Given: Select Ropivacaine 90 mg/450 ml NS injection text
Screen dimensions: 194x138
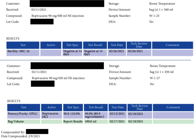Looking at the screenshot, I should tap(58, 78).
